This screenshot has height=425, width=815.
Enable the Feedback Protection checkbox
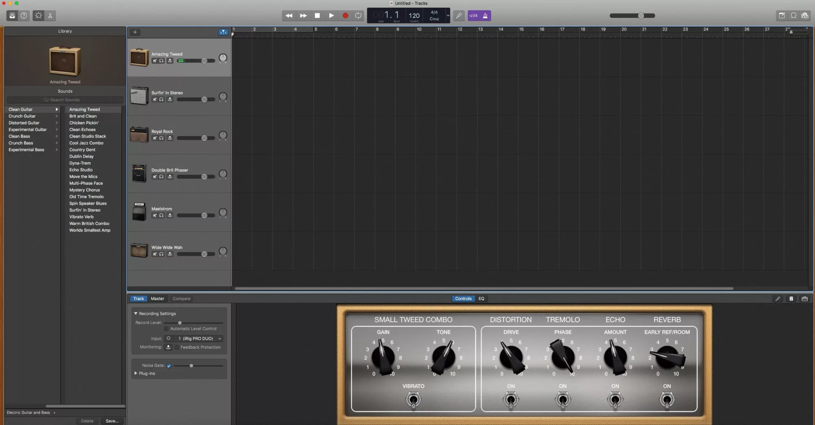[x=176, y=347]
